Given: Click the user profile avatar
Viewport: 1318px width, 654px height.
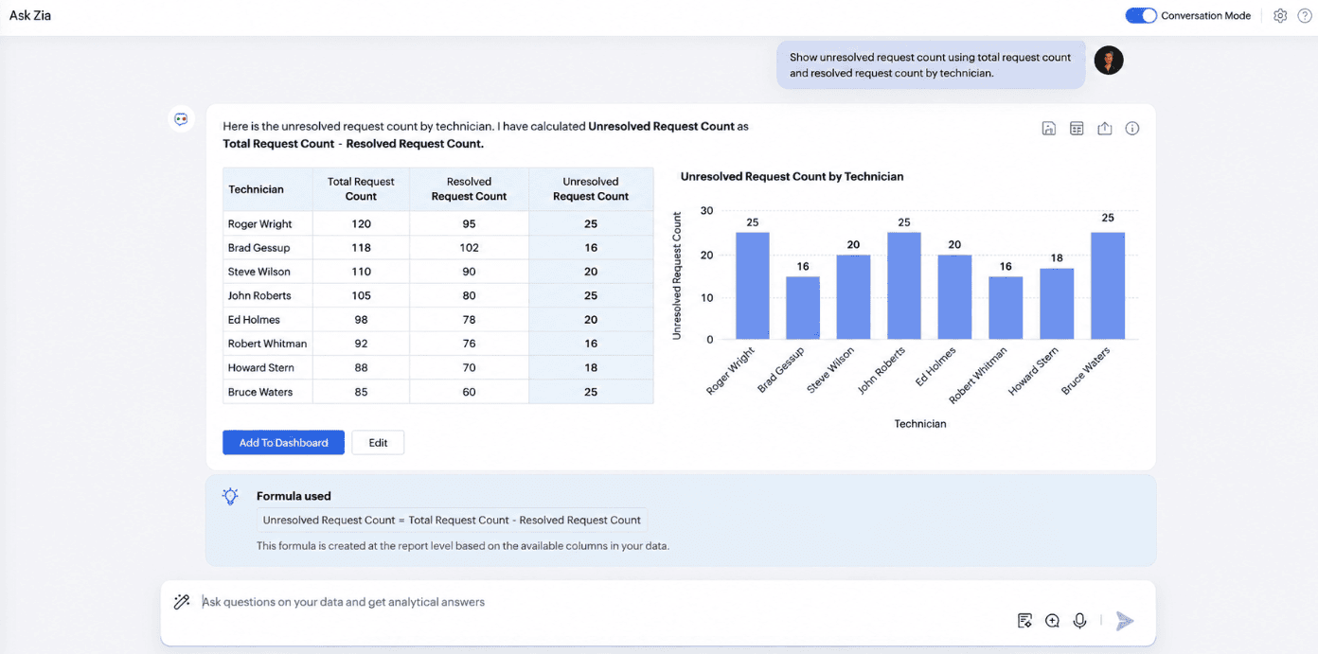Looking at the screenshot, I should [x=1109, y=61].
